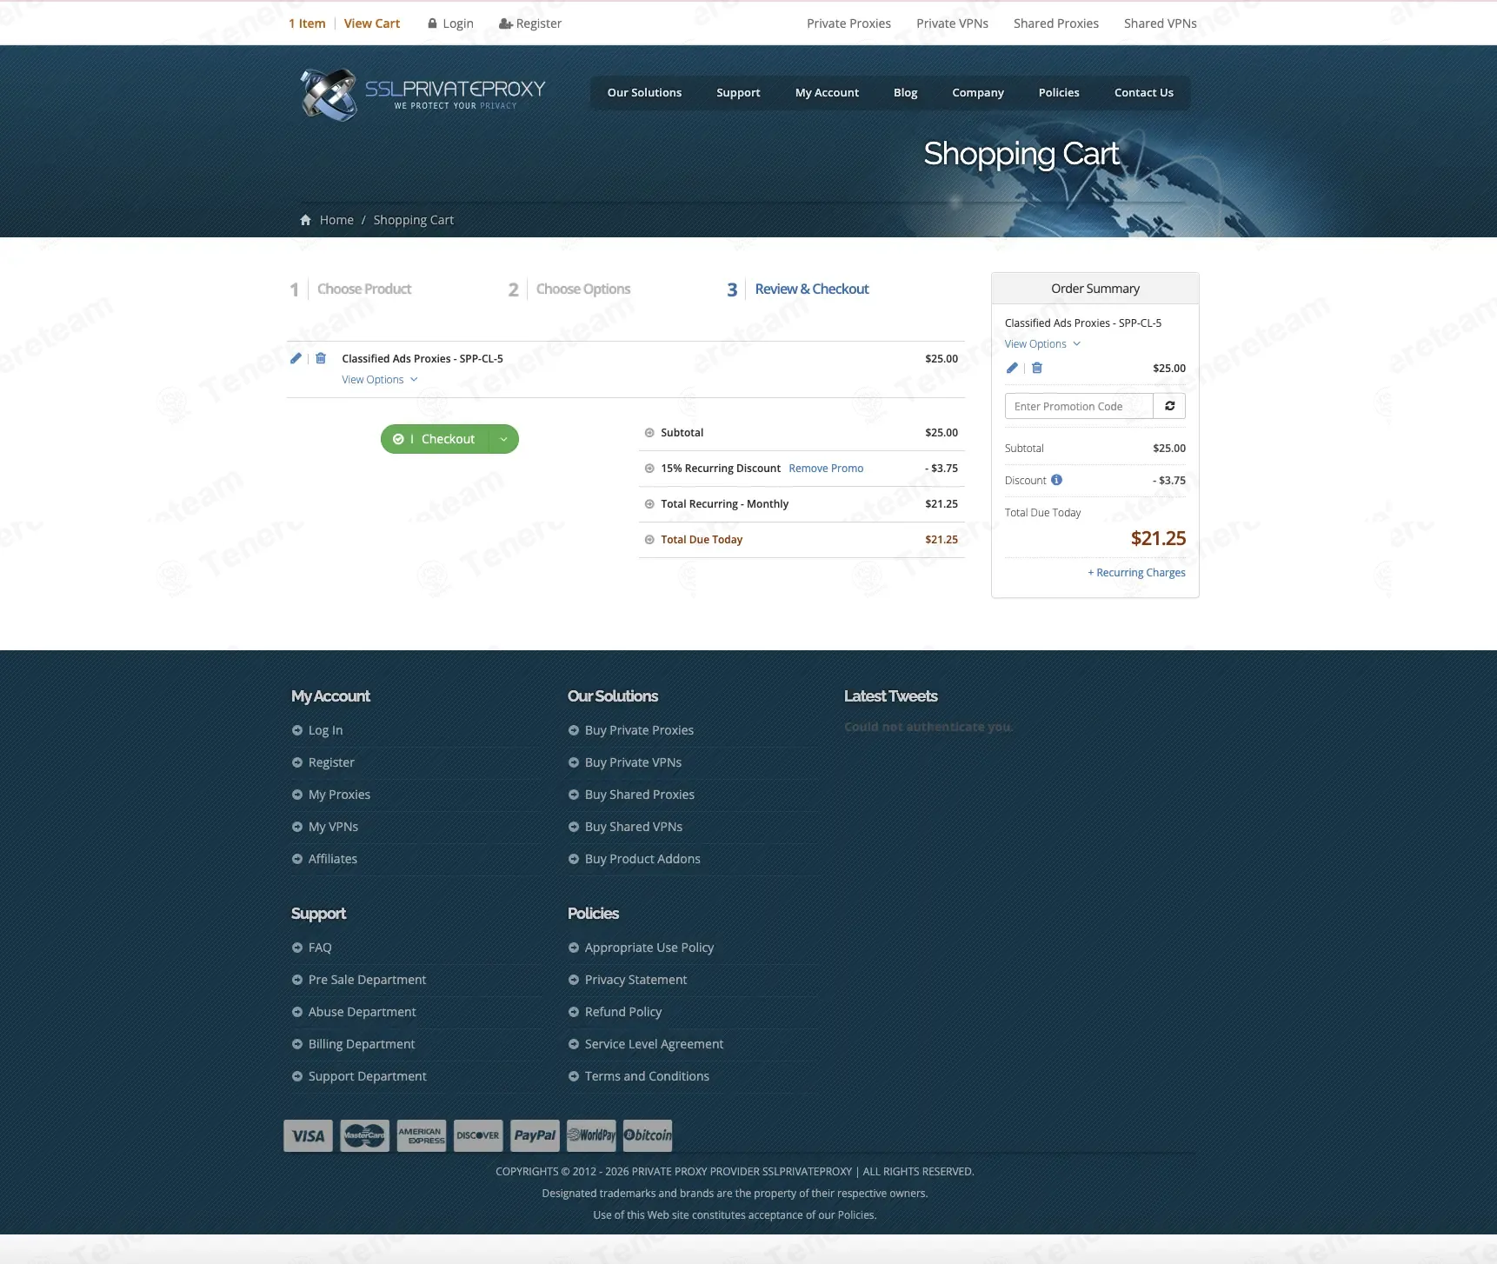
Task: Click View Cart in top bar
Action: point(372,23)
